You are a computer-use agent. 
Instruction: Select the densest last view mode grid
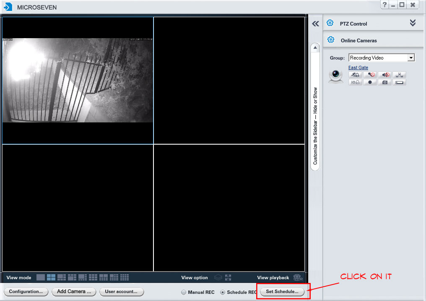[125, 278]
